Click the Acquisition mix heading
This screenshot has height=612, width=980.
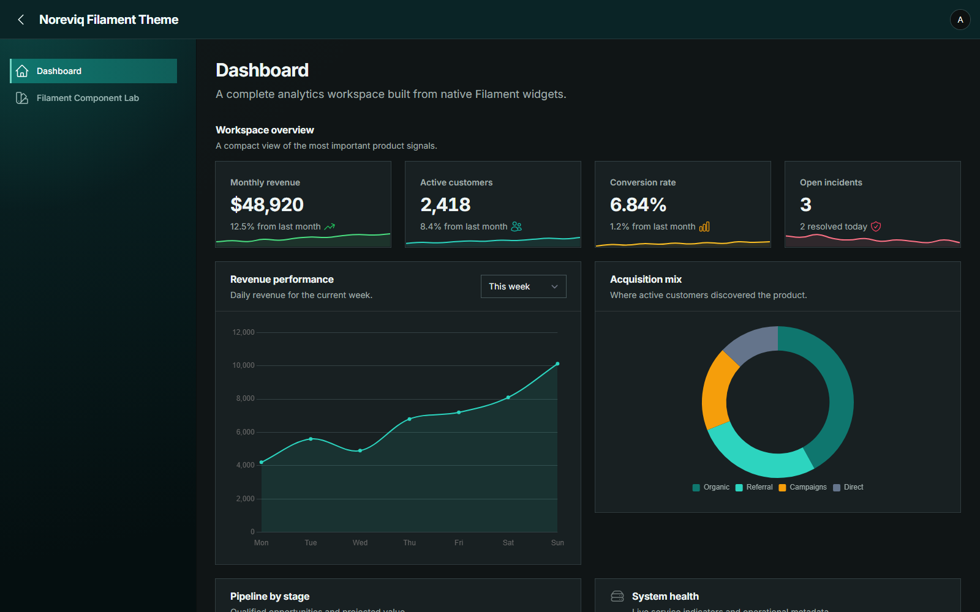click(646, 279)
